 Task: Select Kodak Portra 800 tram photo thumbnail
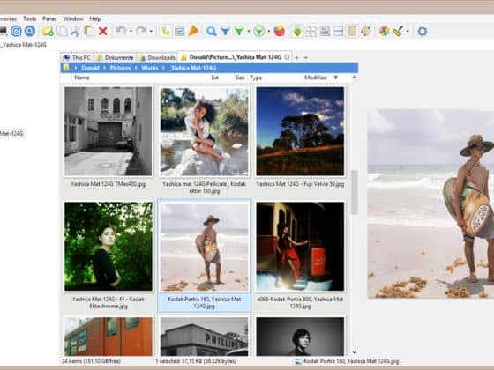[300, 247]
